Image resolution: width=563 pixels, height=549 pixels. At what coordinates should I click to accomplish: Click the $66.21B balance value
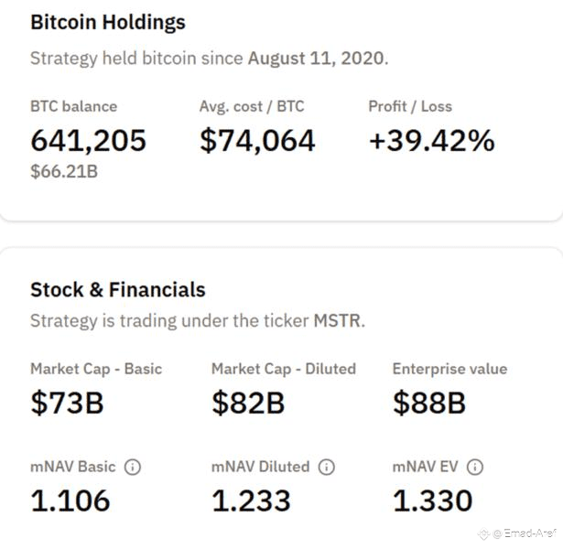pos(64,170)
